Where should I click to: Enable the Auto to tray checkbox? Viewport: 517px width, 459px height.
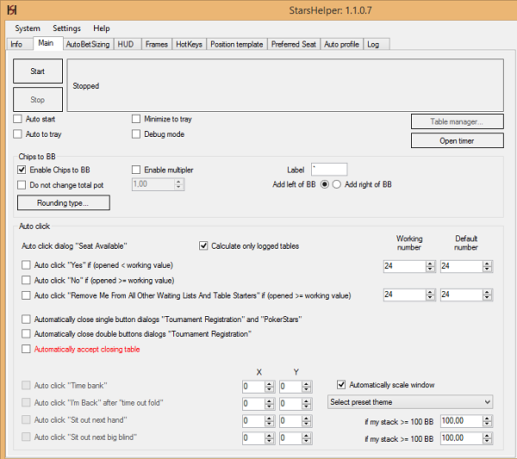point(17,133)
